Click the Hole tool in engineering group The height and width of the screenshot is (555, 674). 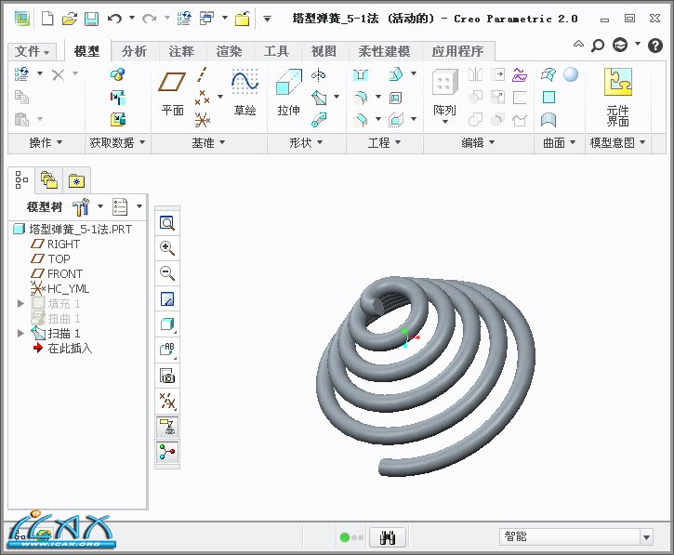click(360, 75)
